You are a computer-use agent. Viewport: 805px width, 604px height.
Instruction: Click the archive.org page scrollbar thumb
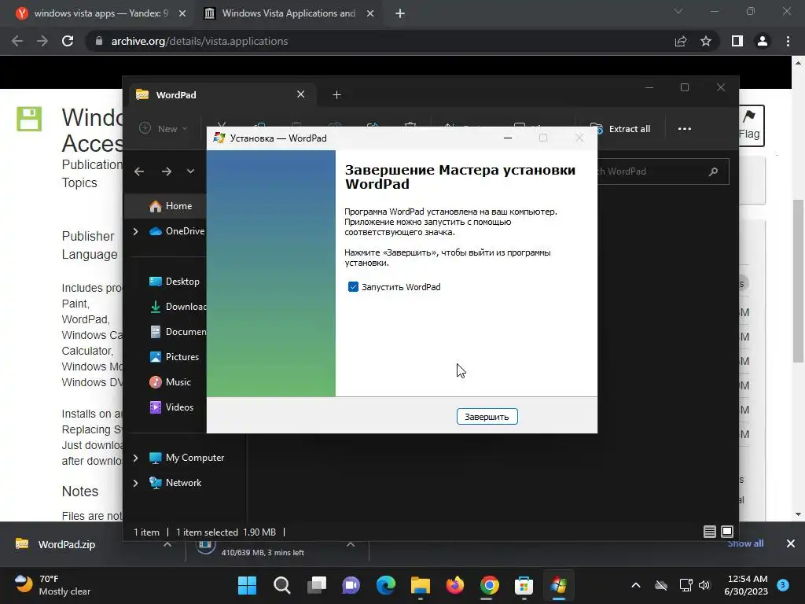click(798, 281)
